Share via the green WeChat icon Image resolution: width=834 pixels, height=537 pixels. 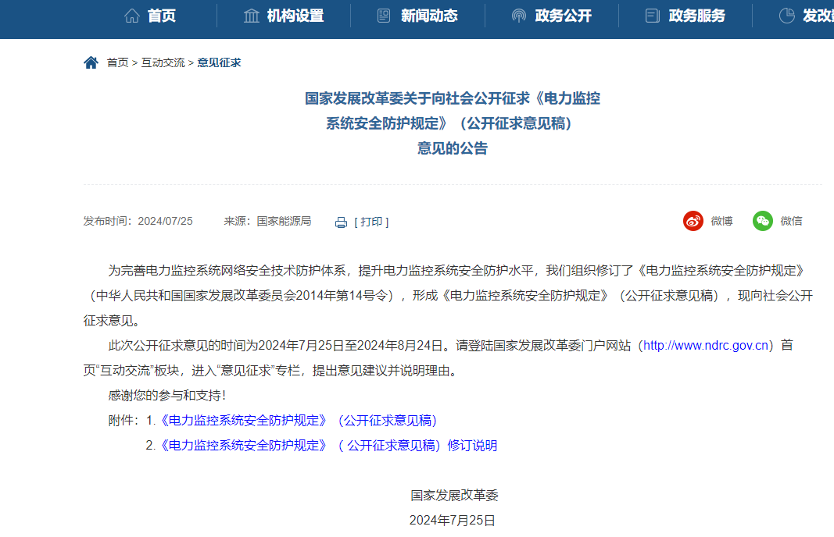coord(763,221)
